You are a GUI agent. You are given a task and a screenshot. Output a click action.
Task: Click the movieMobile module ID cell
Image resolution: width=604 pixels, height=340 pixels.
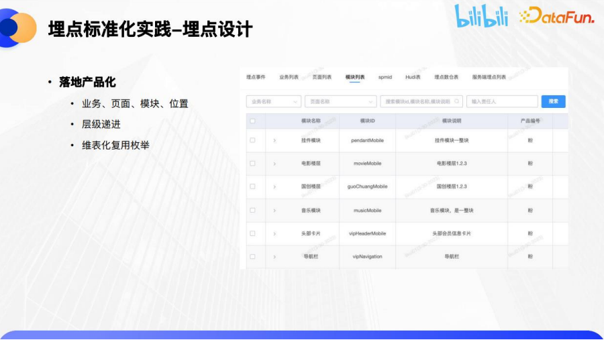[368, 164]
